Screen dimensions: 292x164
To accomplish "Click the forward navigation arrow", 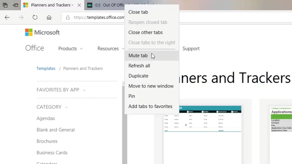I will click(x=21, y=17).
